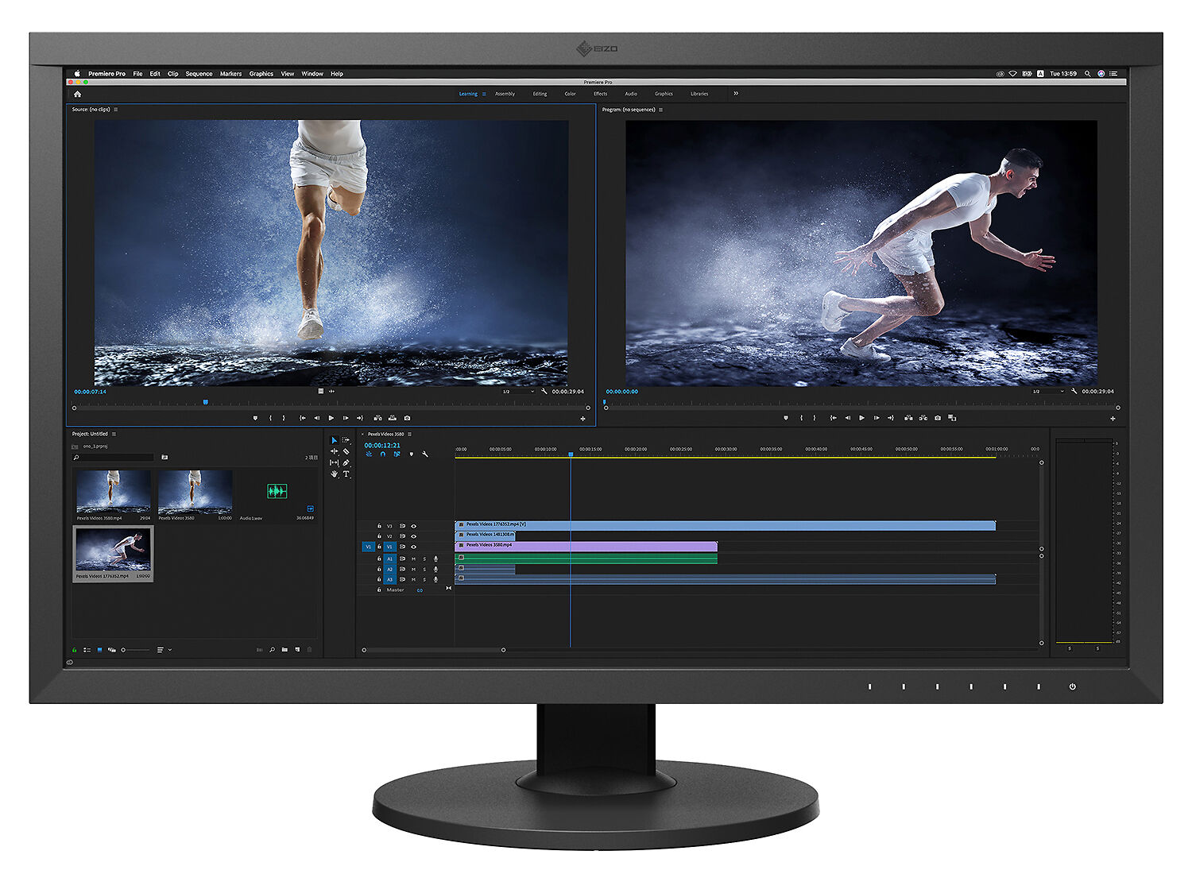Screen dimensions: 1192x874
Task: Select the Hand tool in the timeline
Action: click(x=335, y=474)
